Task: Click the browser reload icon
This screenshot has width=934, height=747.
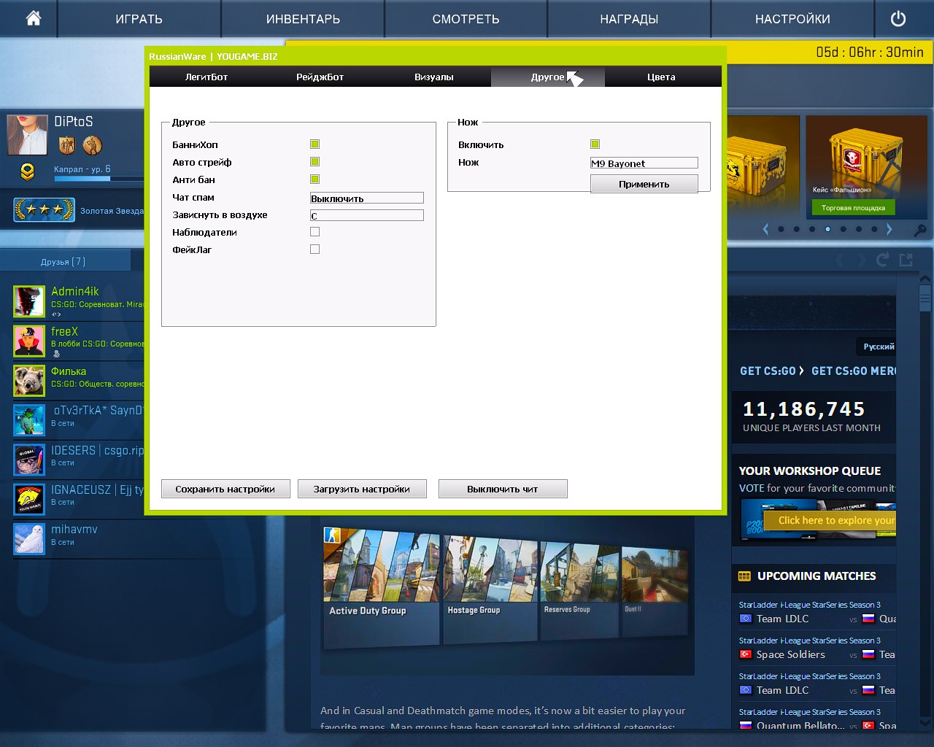Action: coord(882,260)
